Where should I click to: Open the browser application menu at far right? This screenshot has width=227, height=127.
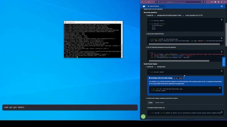point(225,2)
